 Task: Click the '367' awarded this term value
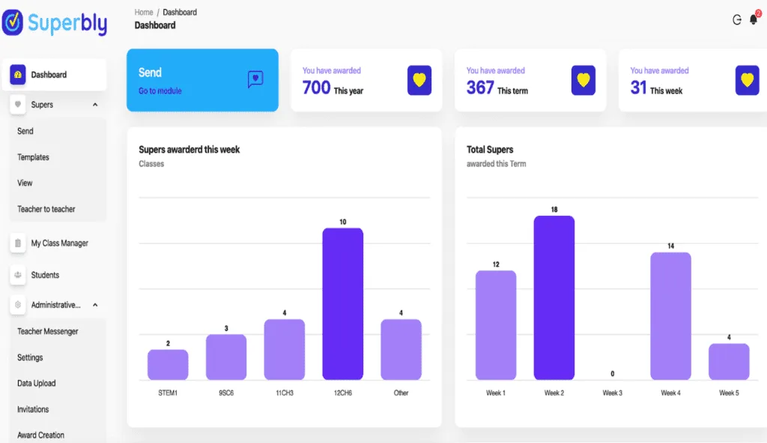480,88
